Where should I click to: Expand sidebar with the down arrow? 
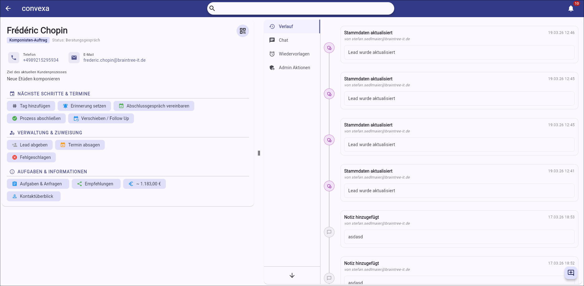pyautogui.click(x=292, y=275)
